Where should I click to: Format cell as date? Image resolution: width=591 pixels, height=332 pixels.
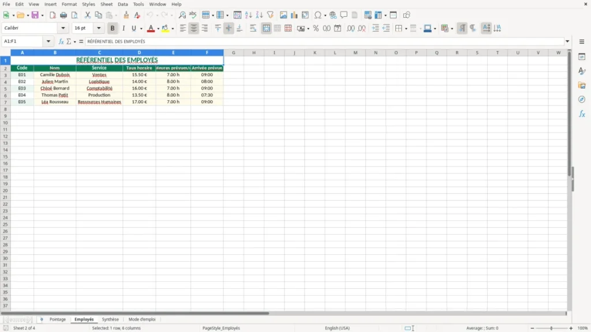pos(338,28)
